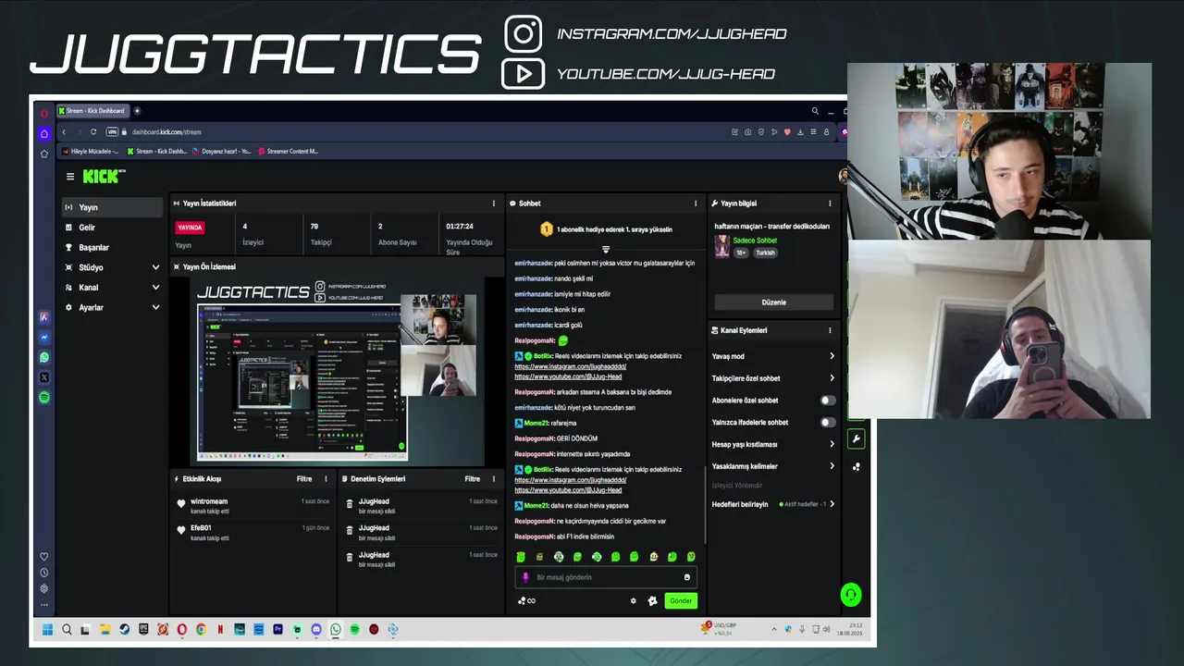Select Gelir in the left sidebar
The image size is (1184, 666).
pyautogui.click(x=112, y=228)
